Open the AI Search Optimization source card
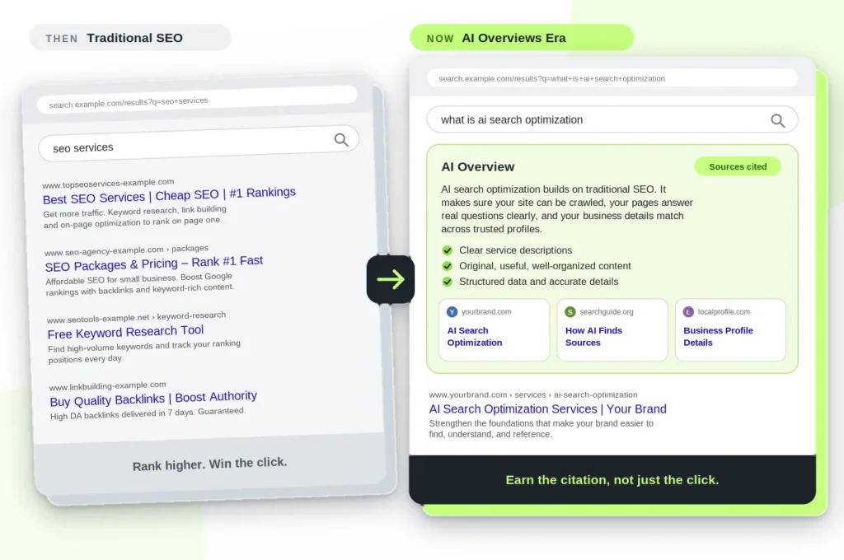 click(x=495, y=329)
